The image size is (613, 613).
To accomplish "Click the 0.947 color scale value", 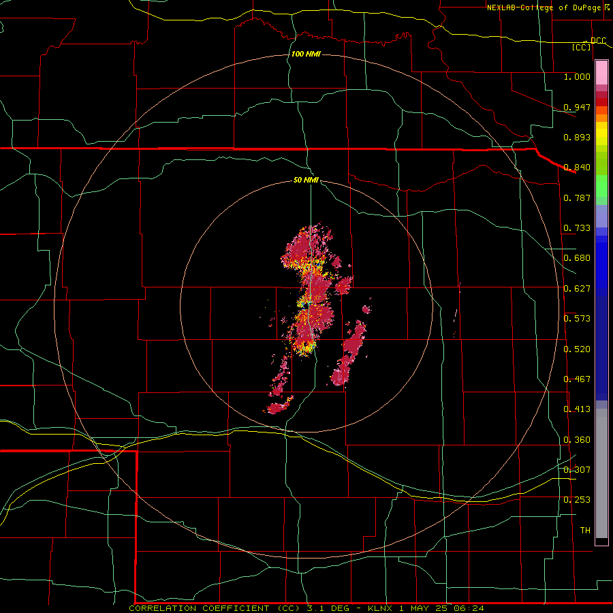I will (x=577, y=107).
